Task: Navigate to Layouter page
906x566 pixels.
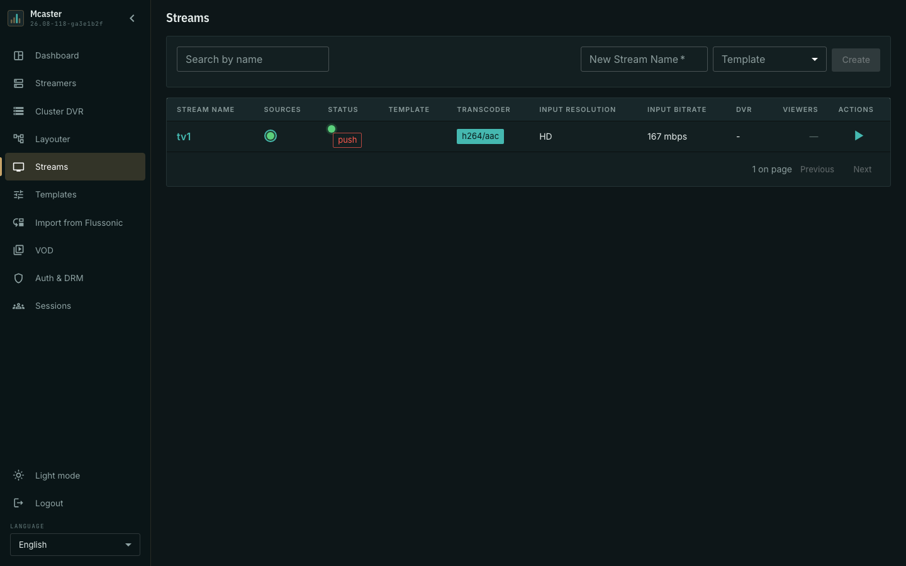Action: [x=75, y=139]
